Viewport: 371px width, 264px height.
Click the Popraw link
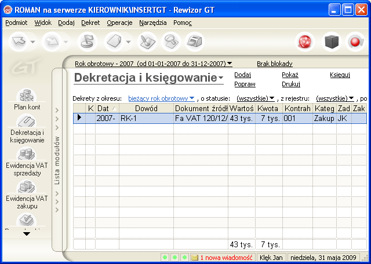point(245,84)
